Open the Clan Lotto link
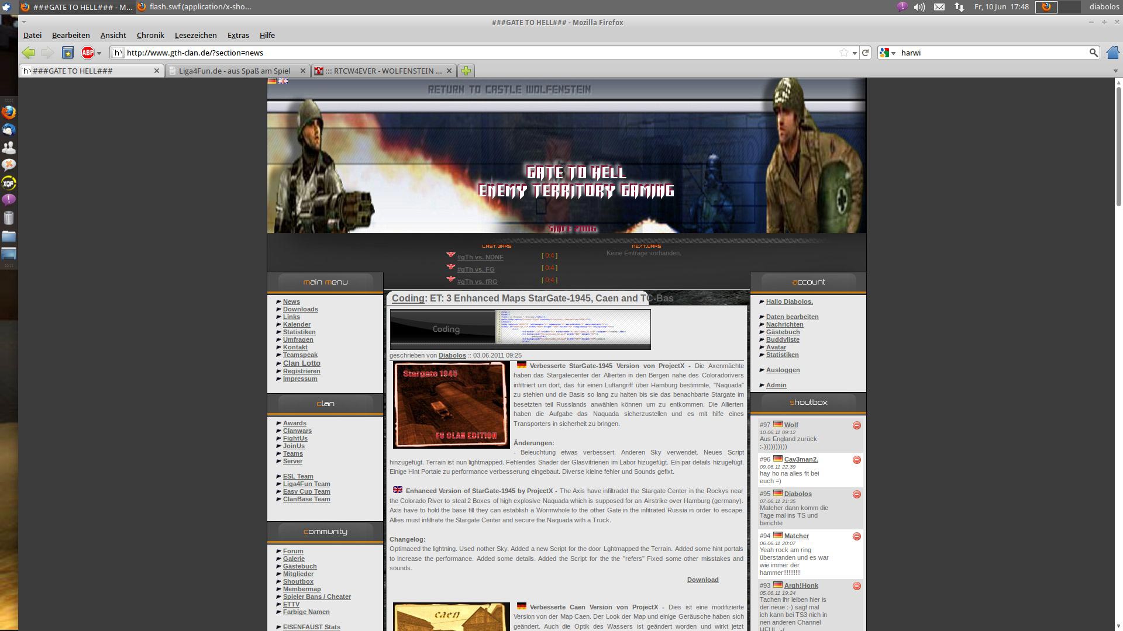 pyautogui.click(x=302, y=363)
